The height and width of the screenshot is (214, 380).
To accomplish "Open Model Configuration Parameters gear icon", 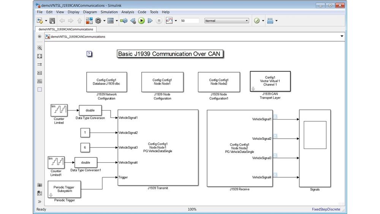I will click(98, 21).
